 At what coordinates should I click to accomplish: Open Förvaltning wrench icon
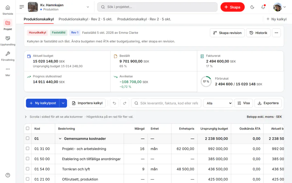(x=8, y=54)
